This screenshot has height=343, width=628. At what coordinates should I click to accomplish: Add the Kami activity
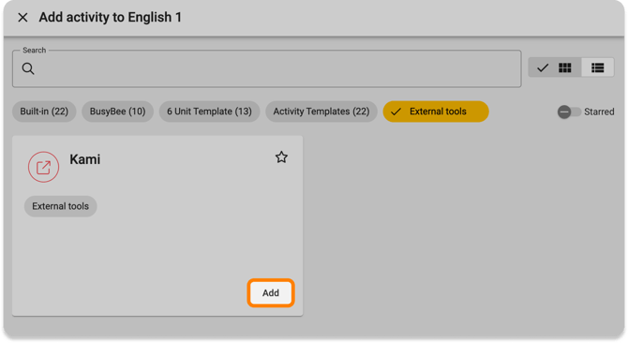click(x=271, y=293)
